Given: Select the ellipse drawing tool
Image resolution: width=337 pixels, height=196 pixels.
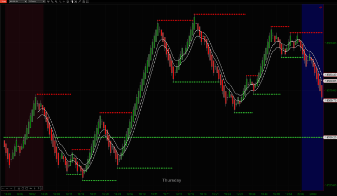Looking at the screenshot, I should click(23, 188).
